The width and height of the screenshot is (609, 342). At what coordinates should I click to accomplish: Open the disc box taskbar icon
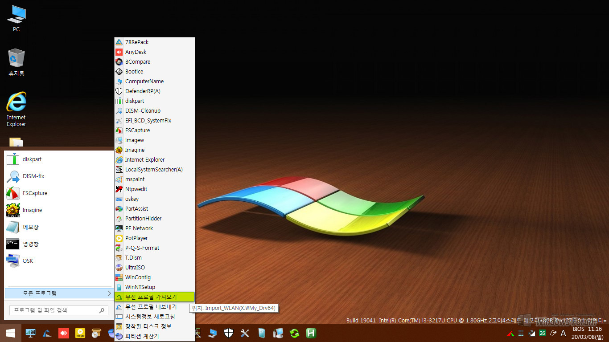(96, 333)
